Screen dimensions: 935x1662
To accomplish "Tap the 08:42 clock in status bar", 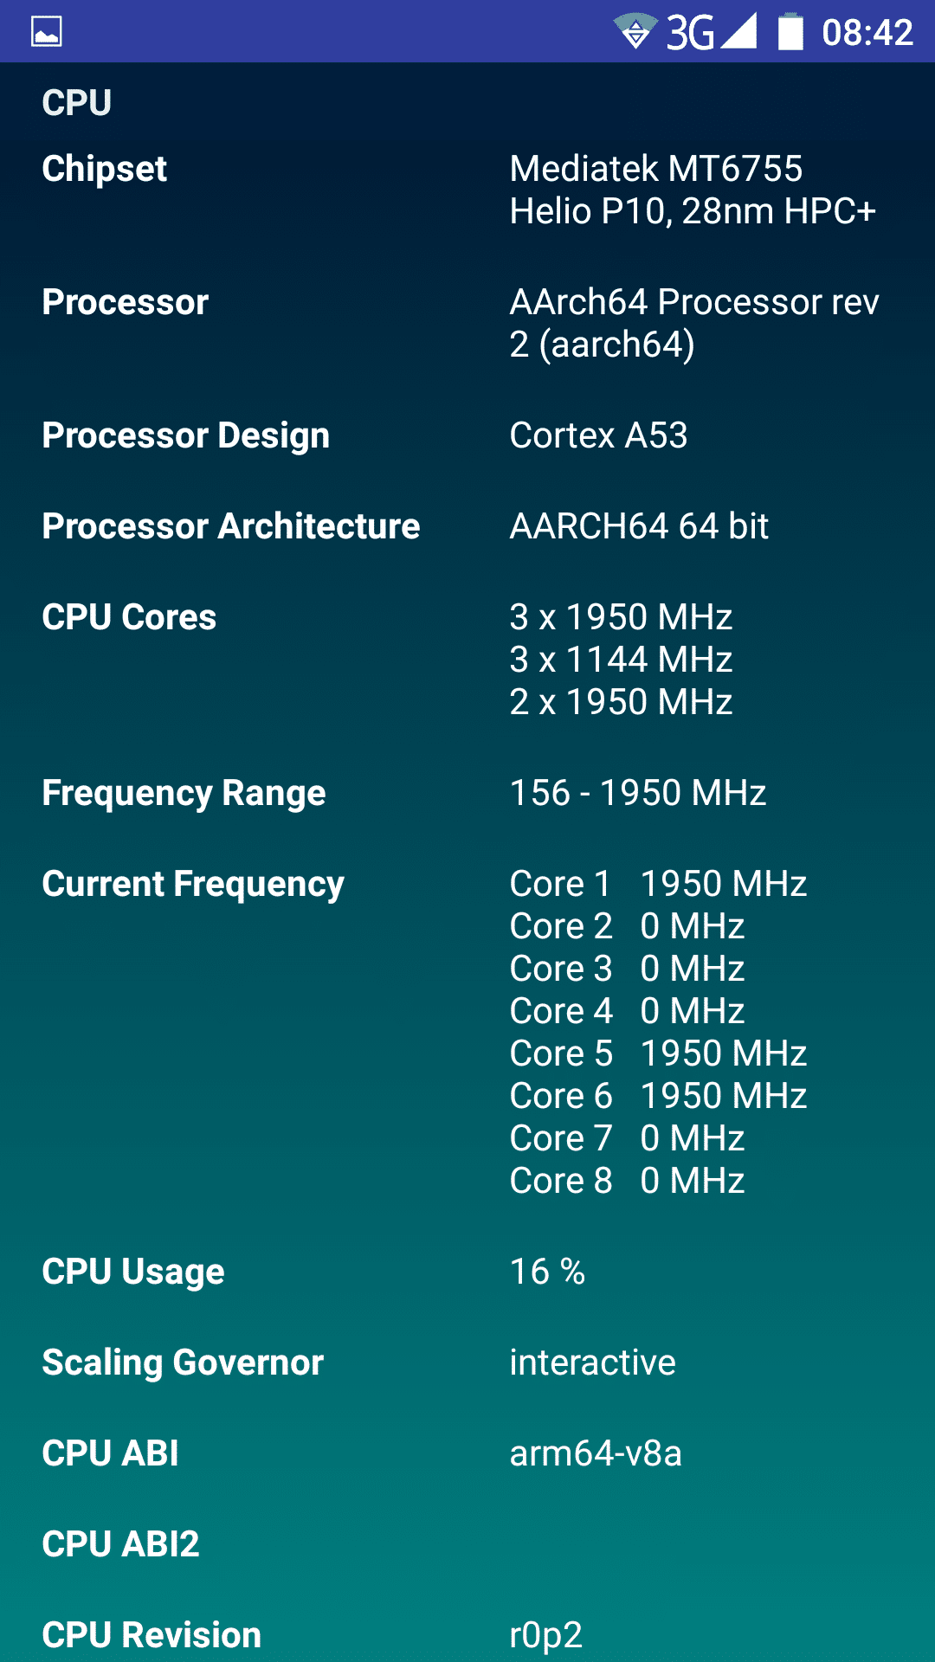I will click(867, 33).
